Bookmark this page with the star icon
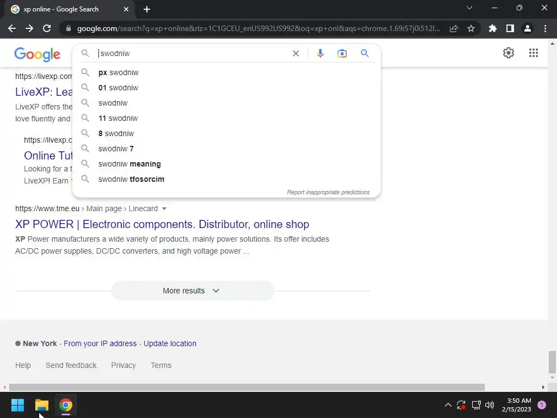The height and width of the screenshot is (418, 557). point(471,28)
